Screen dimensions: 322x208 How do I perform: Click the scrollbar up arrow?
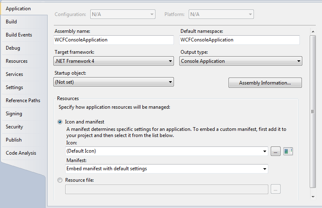point(313,32)
